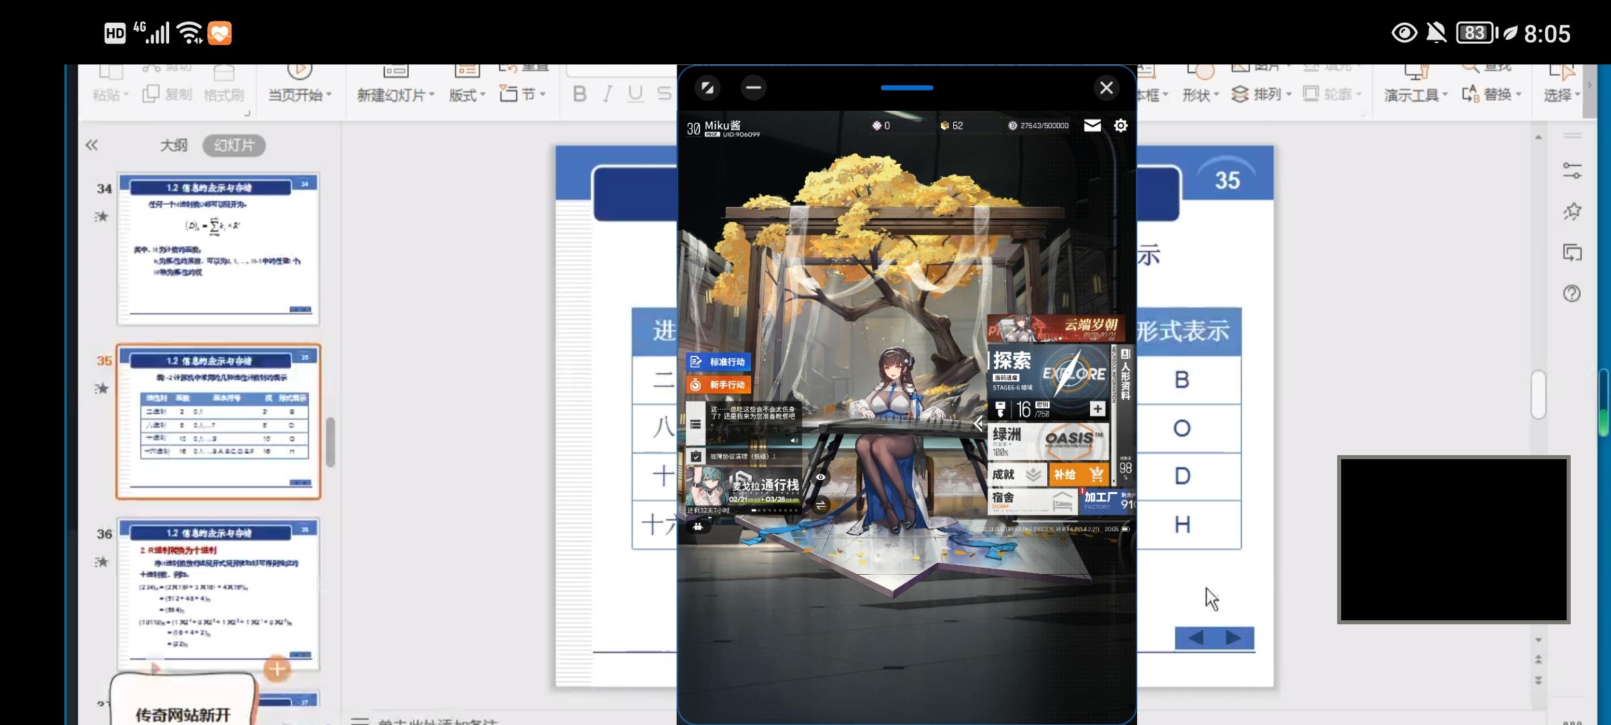The width and height of the screenshot is (1611, 725).
Task: Click the scroll-up arrow of editor scrollbar
Action: point(1539,138)
